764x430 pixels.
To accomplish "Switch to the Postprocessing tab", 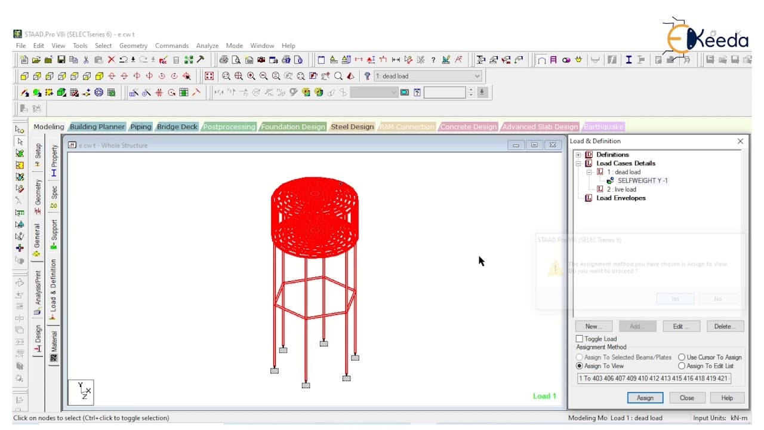I will click(229, 127).
